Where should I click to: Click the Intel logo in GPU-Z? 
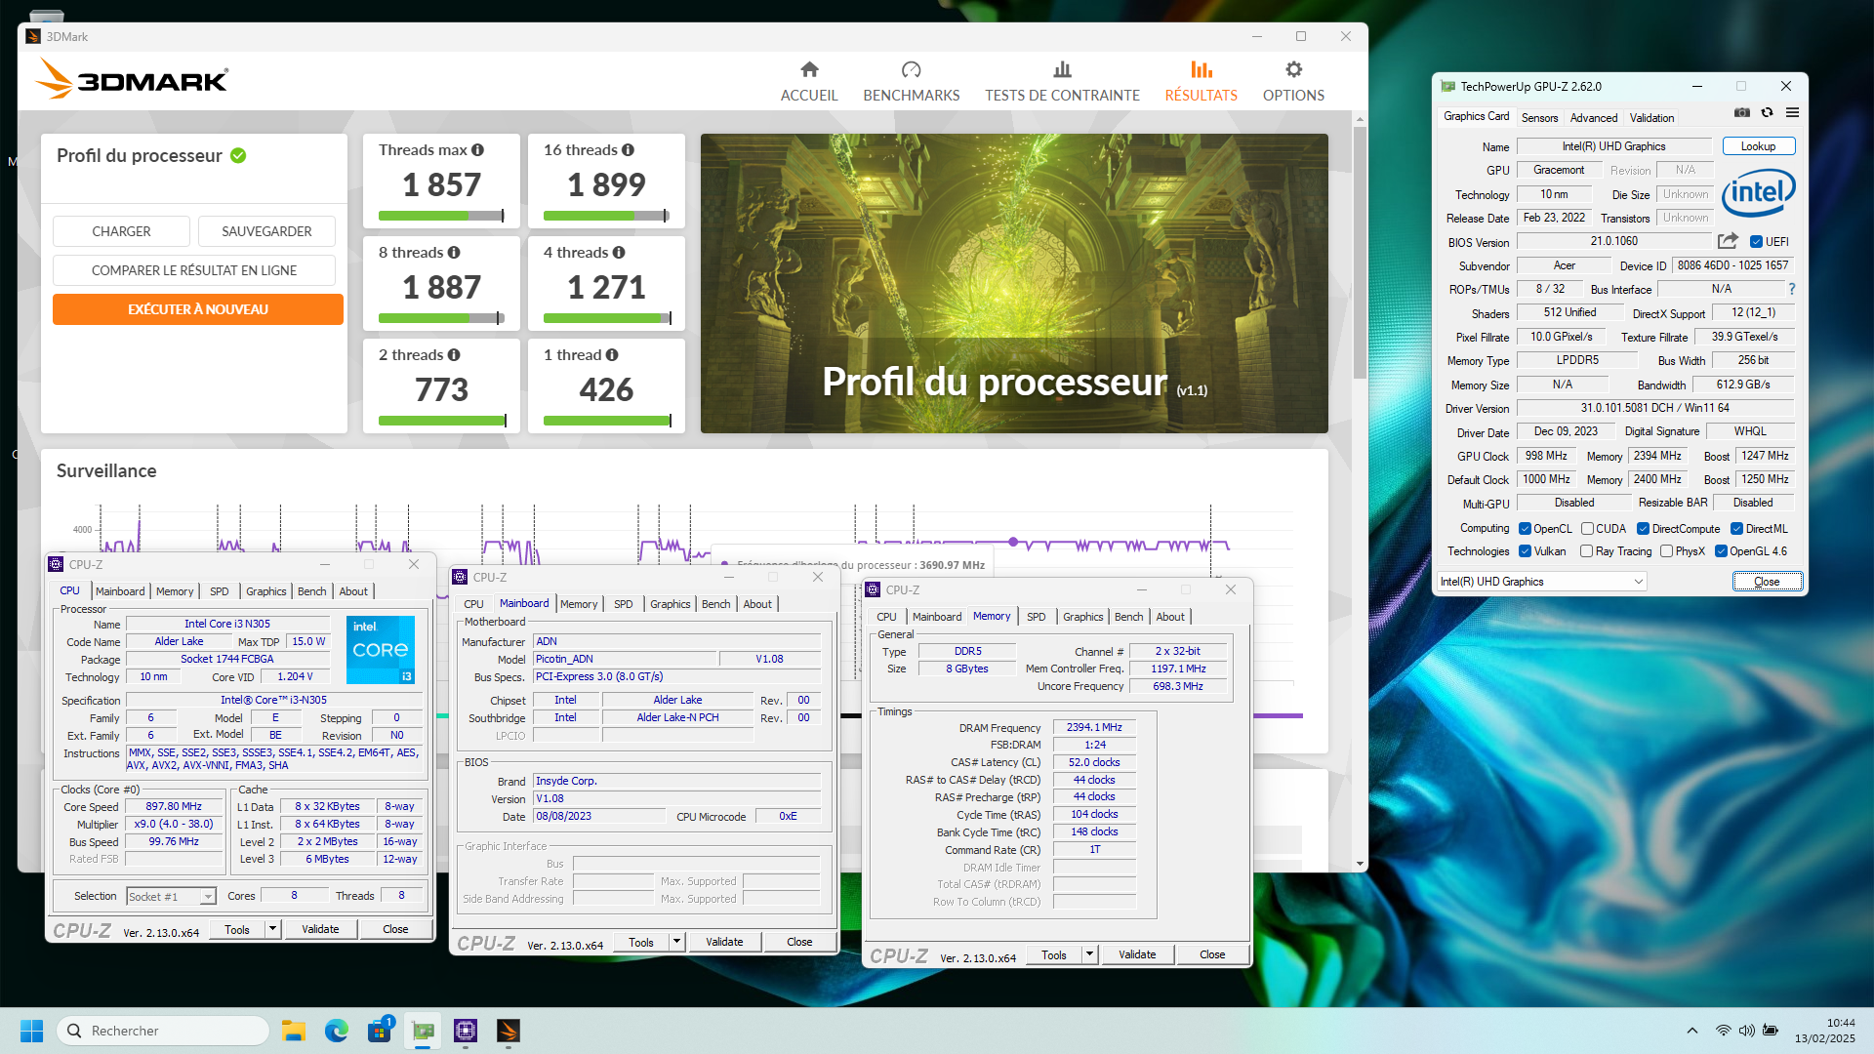point(1758,192)
